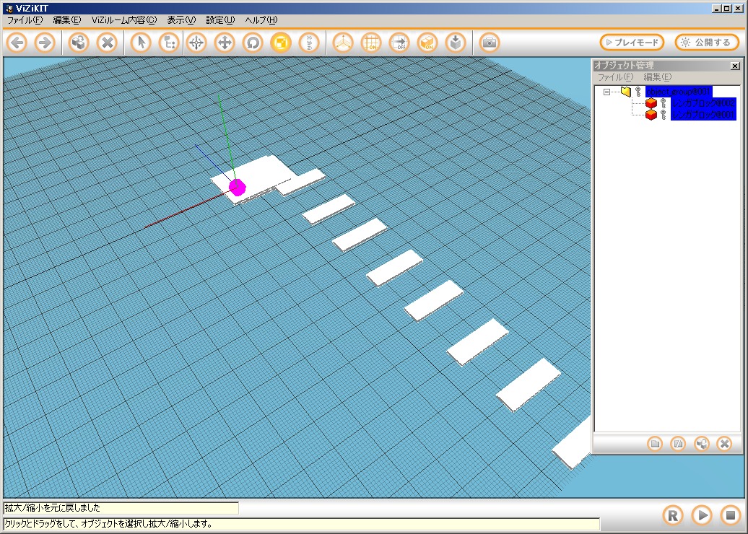Click the プレイモード button
748x534 pixels.
click(632, 43)
